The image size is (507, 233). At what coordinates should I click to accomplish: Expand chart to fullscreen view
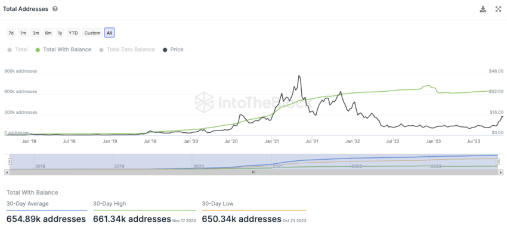[x=498, y=9]
